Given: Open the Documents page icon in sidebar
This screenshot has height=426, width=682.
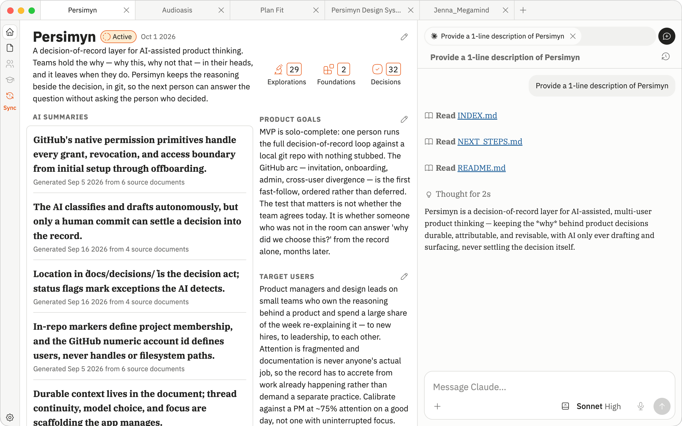Looking at the screenshot, I should tap(10, 48).
